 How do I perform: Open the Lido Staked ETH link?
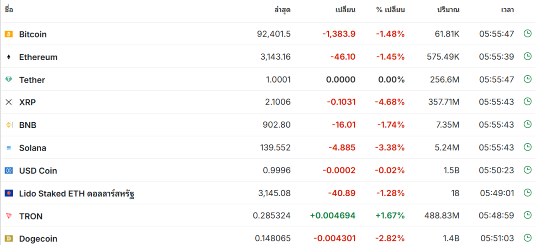76,193
